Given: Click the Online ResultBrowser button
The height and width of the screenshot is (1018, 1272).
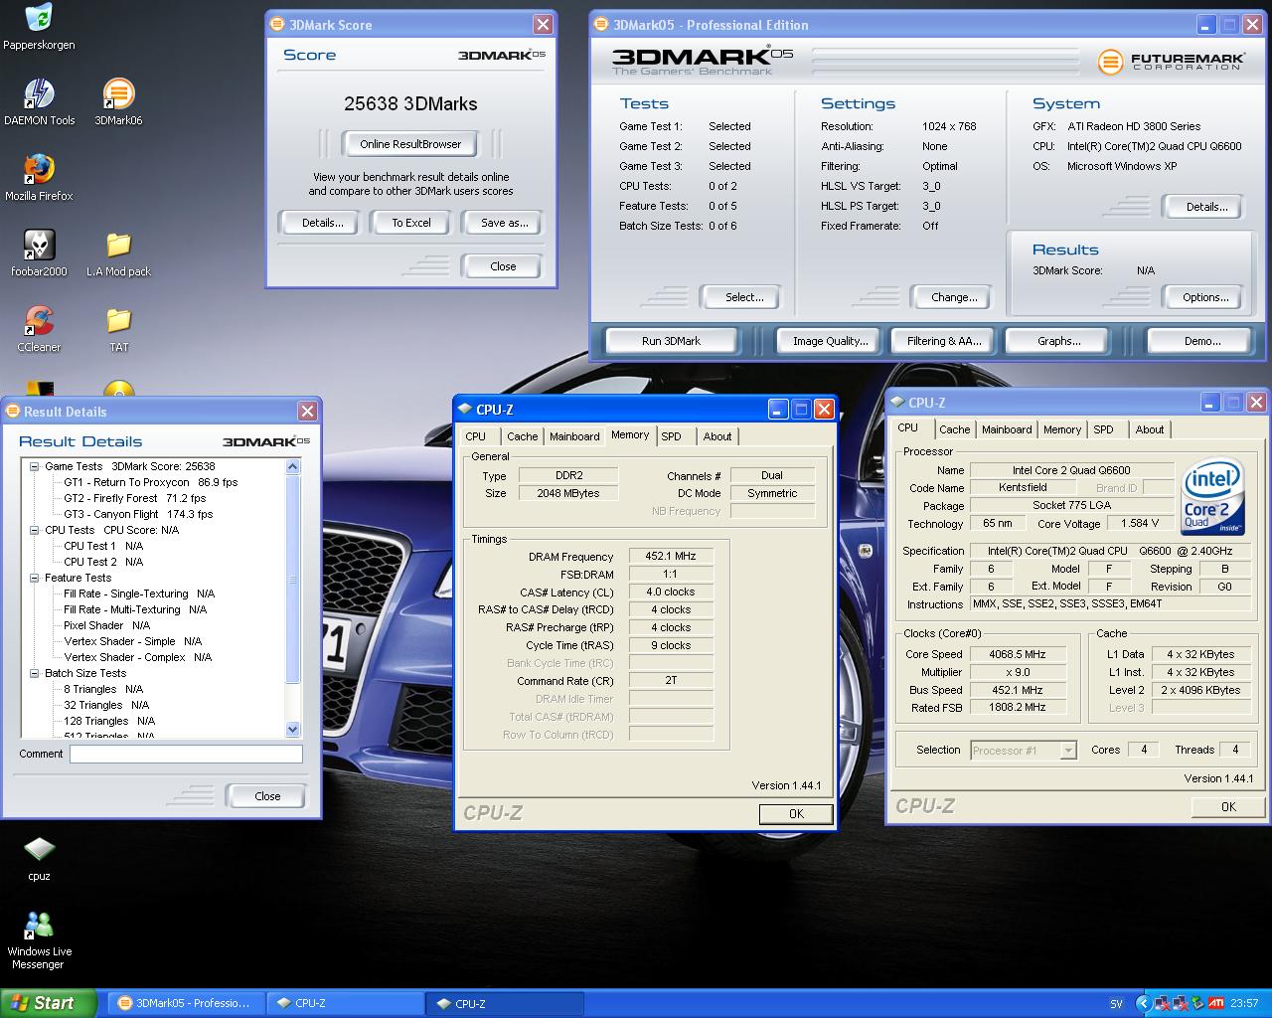Looking at the screenshot, I should coord(410,144).
